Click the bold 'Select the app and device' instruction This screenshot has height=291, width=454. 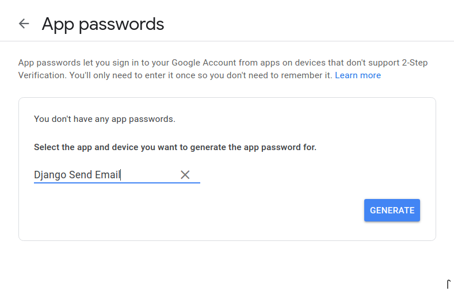[x=175, y=147]
